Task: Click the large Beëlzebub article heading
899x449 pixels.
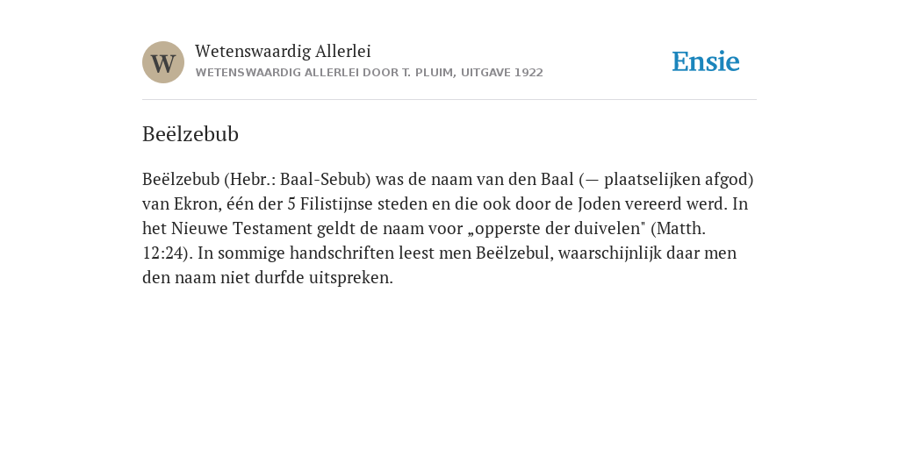Action: (191, 134)
